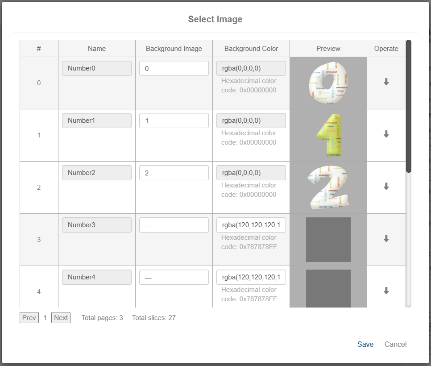Click the Number3 name field
431x366 pixels.
(97, 225)
